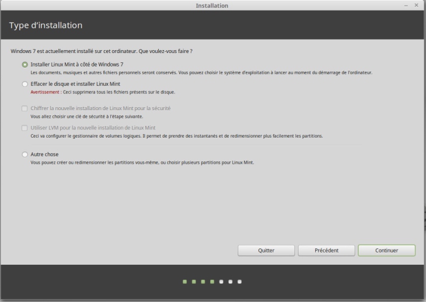Minimize the Installation window
Viewport: 426px width, 302px height.
click(406, 5)
